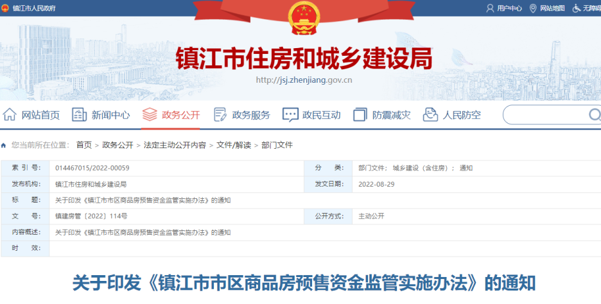This screenshot has width=601, height=304.
Task: Click the overlapping squares icon of 防震减灾
Action: (x=360, y=114)
